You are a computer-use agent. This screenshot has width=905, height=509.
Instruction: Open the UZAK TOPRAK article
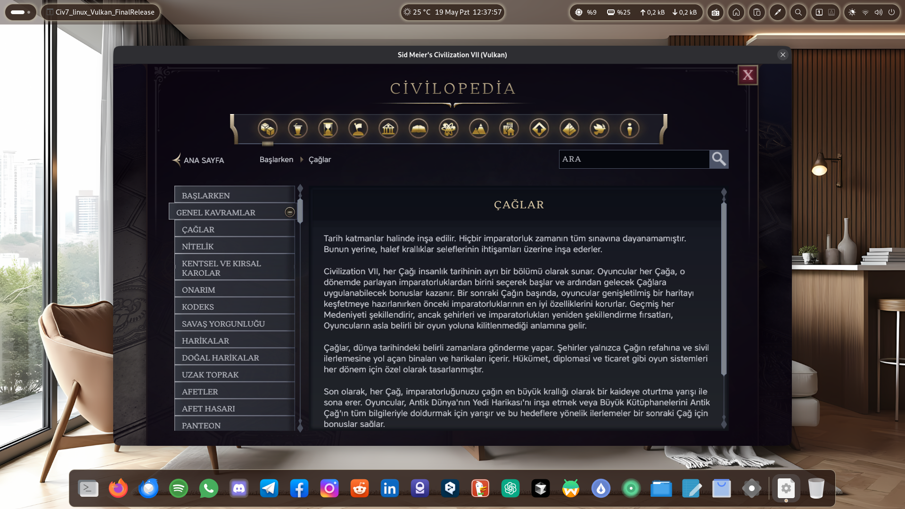[x=234, y=374]
